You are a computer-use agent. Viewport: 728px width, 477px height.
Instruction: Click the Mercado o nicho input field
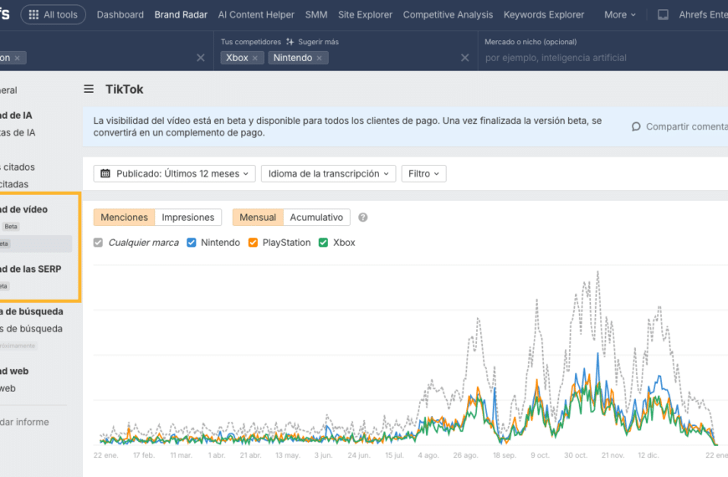[x=586, y=58]
